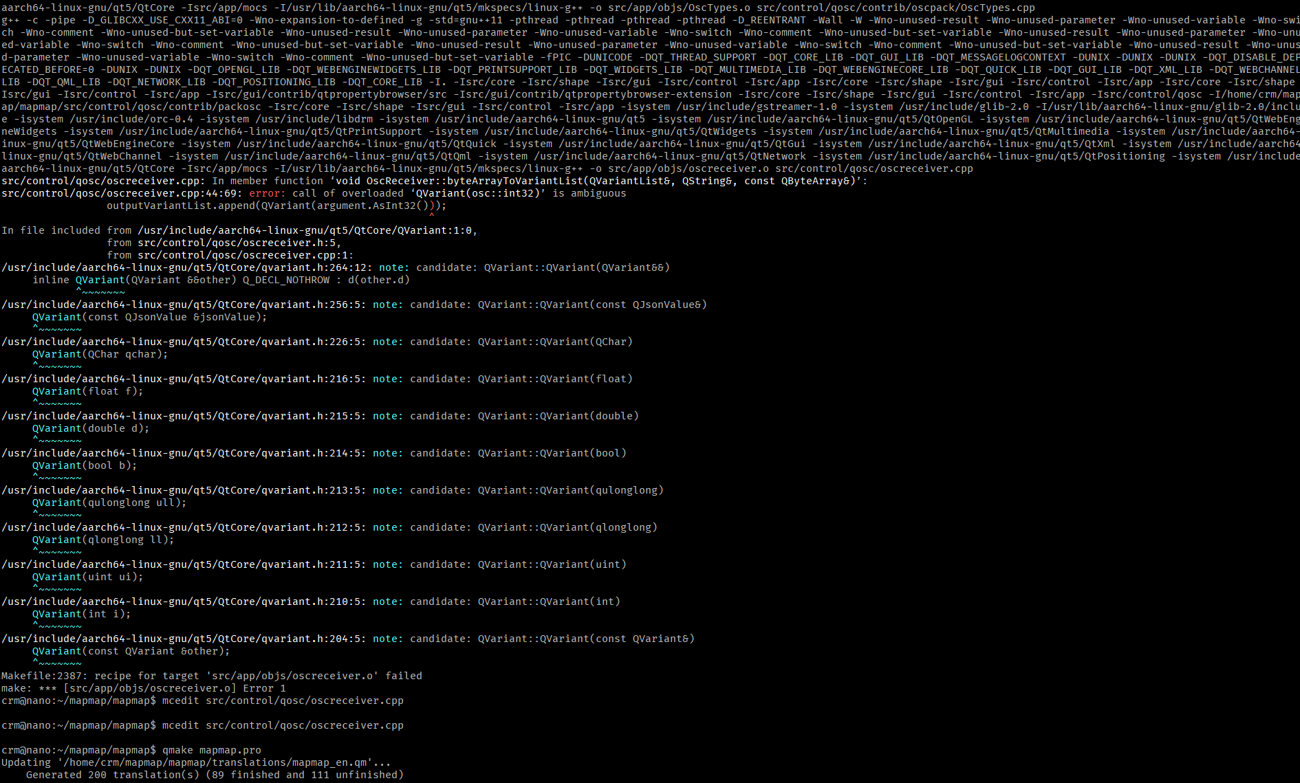Screen dimensions: 1300x783
Task: Click "from src/control/qosc/oscreceiver.h:5," line
Action: click(224, 243)
